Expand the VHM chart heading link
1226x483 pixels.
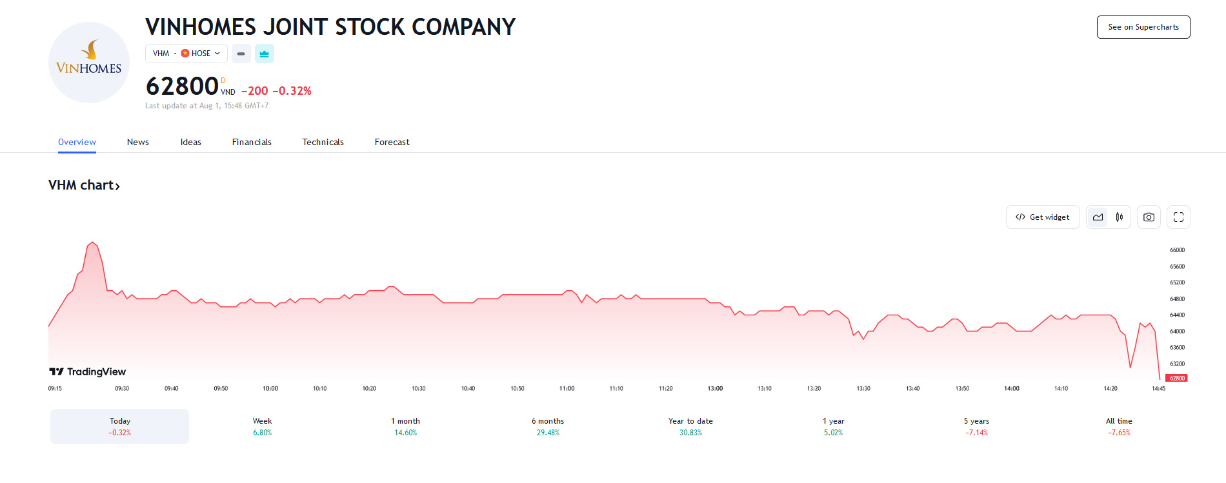[84, 185]
